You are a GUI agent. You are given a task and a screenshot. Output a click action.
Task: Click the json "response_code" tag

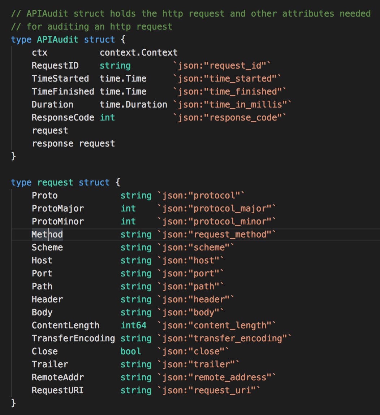230,118
